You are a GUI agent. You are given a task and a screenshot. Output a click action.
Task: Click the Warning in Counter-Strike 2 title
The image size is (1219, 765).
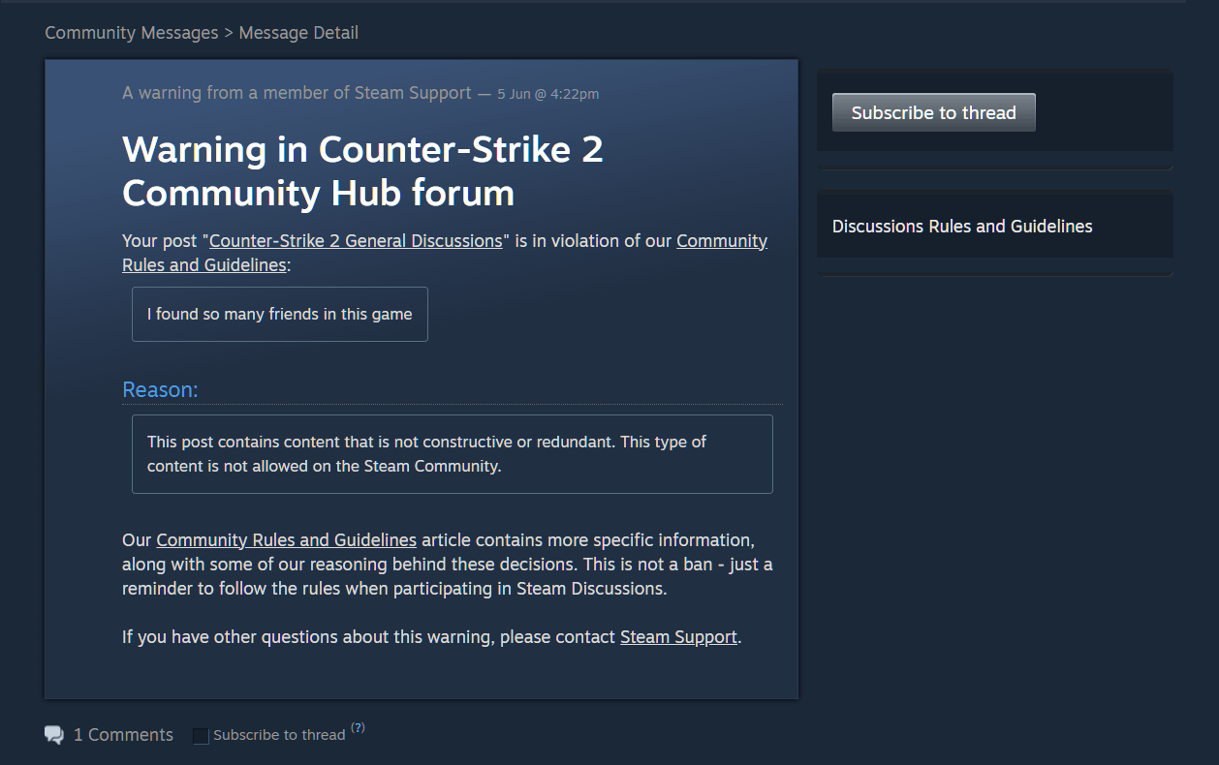coord(362,170)
